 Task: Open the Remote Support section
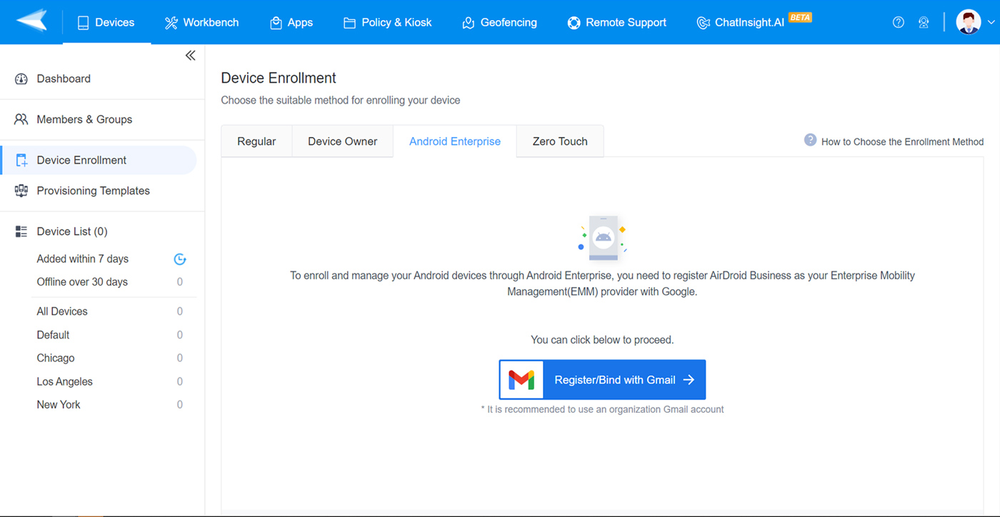617,22
